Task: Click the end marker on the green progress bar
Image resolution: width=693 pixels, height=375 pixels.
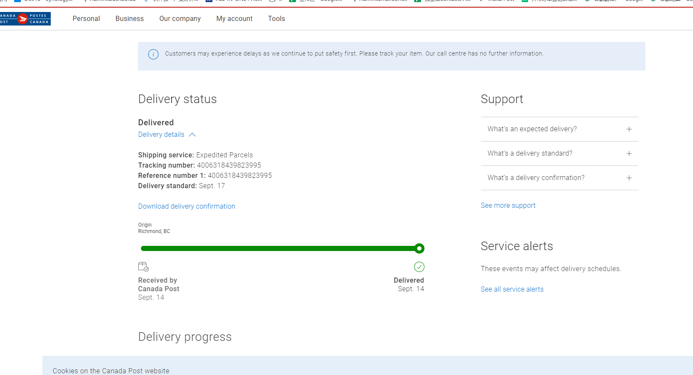Action: [419, 248]
